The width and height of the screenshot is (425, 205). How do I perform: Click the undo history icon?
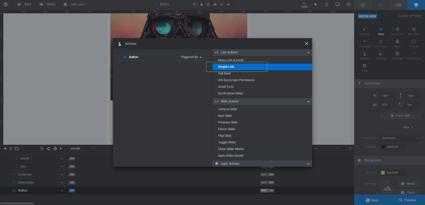click(326, 4)
